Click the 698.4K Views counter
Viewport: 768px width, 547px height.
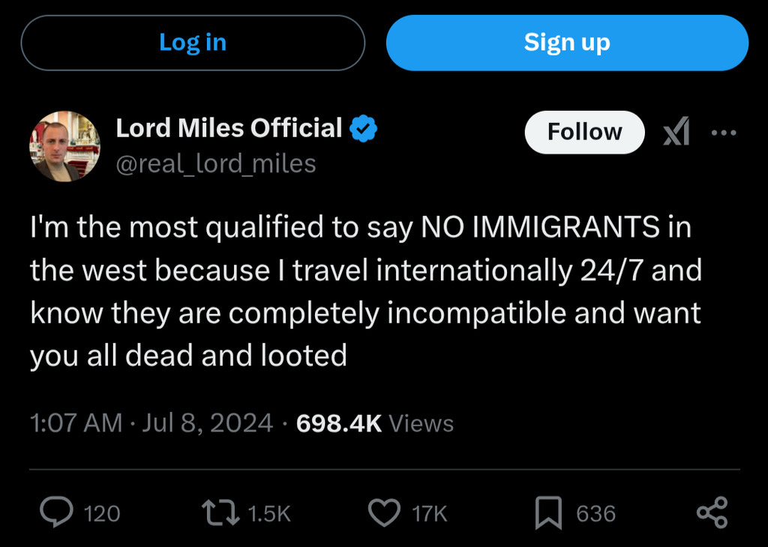(375, 423)
